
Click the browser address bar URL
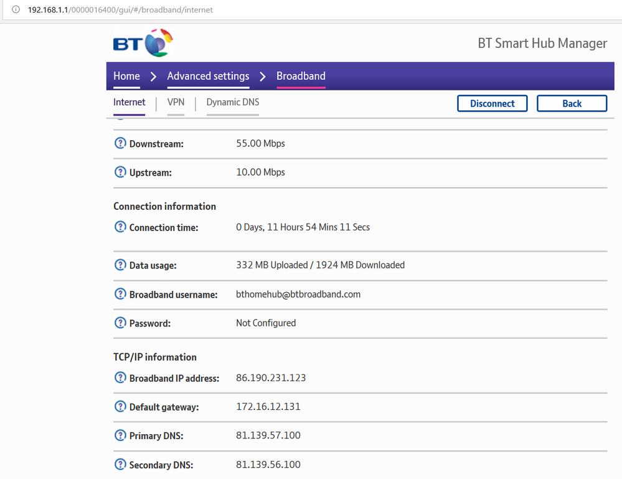pos(118,10)
